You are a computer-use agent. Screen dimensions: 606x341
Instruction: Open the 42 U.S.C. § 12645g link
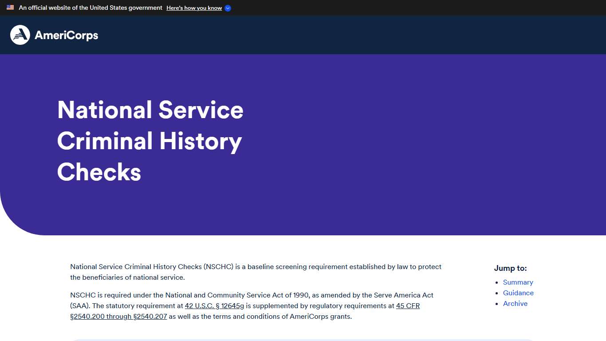pos(214,306)
